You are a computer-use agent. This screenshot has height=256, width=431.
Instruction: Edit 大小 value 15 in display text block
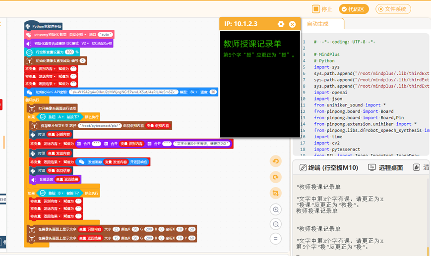[116, 238]
